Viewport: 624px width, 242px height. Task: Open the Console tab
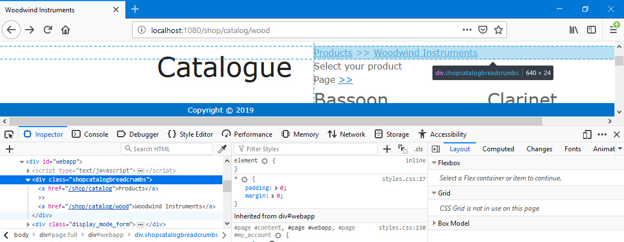(x=90, y=134)
